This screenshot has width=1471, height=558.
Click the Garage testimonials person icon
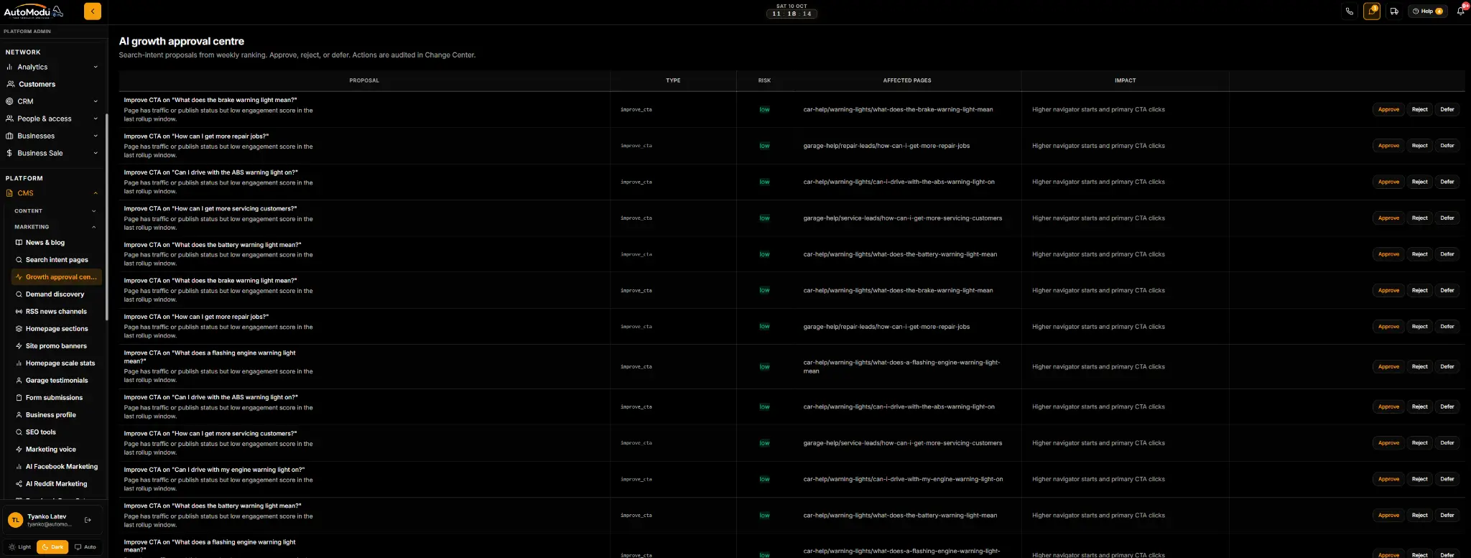coord(19,381)
